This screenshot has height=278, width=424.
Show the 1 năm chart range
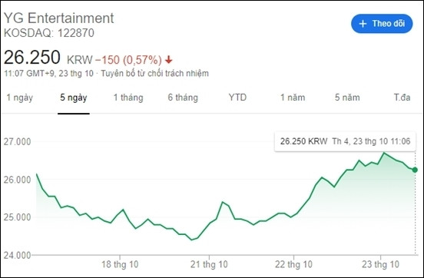click(x=293, y=98)
